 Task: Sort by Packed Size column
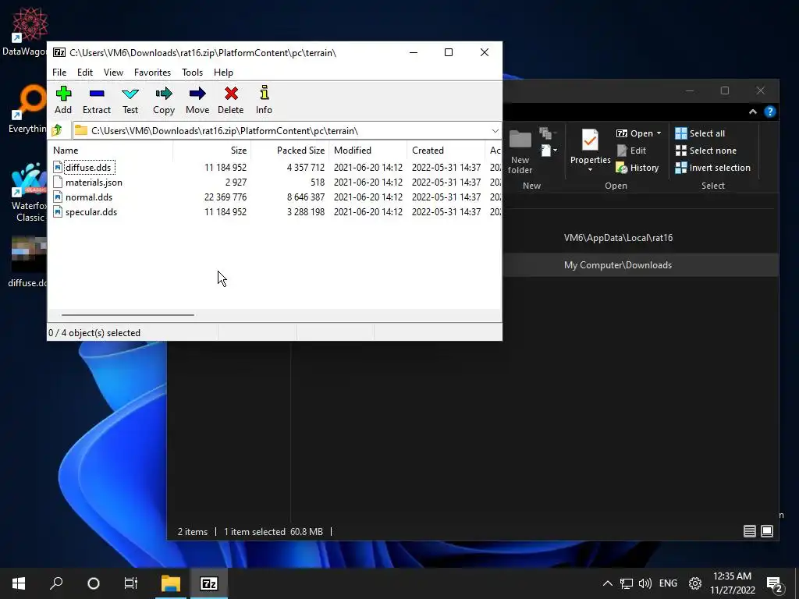pyautogui.click(x=290, y=151)
